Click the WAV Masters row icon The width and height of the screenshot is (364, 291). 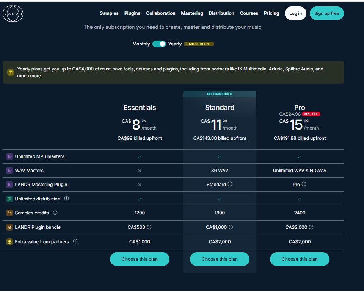point(9,171)
